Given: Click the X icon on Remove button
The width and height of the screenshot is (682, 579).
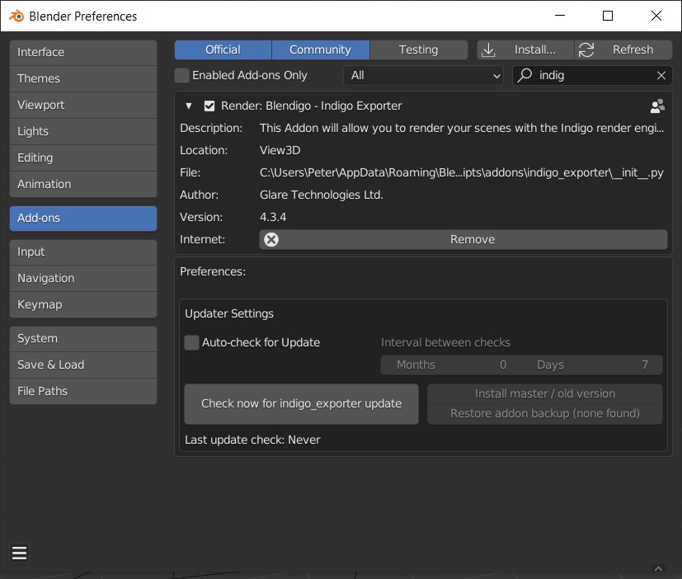Looking at the screenshot, I should coord(271,239).
